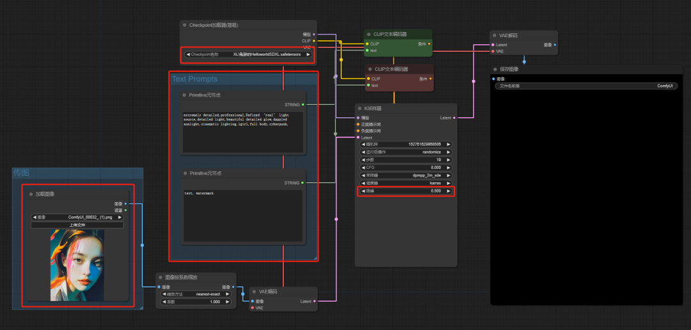
Task: Increase the 步数 value with right arrow
Action: click(x=449, y=160)
